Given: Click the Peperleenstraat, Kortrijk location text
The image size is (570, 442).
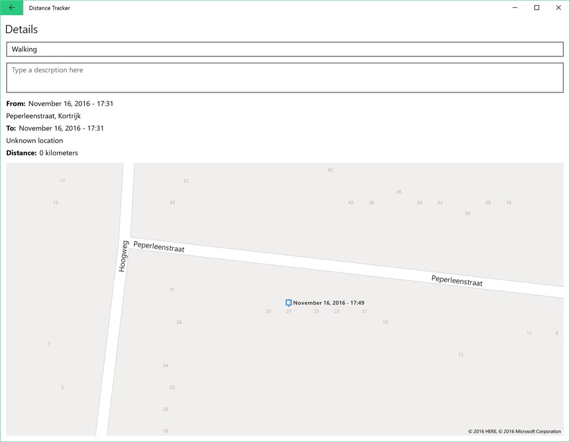Looking at the screenshot, I should [x=43, y=116].
